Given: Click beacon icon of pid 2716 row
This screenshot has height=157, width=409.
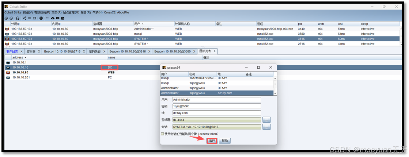Looking at the screenshot, I should tap(7, 44).
